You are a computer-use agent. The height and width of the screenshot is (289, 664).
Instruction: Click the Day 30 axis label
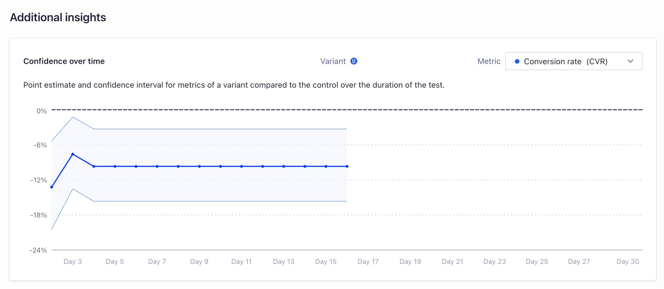(x=627, y=261)
